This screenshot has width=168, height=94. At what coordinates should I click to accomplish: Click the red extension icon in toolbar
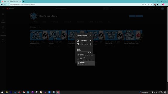pyautogui.click(x=155, y=5)
